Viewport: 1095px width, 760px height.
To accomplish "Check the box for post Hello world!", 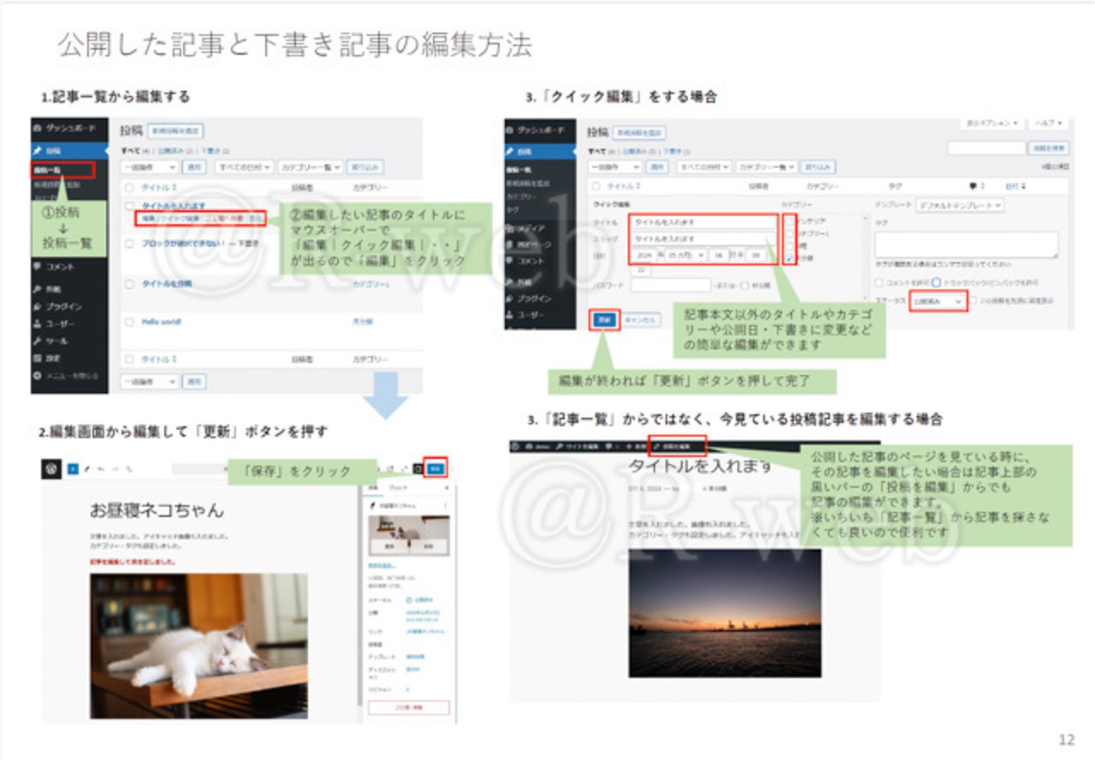I will 129,322.
